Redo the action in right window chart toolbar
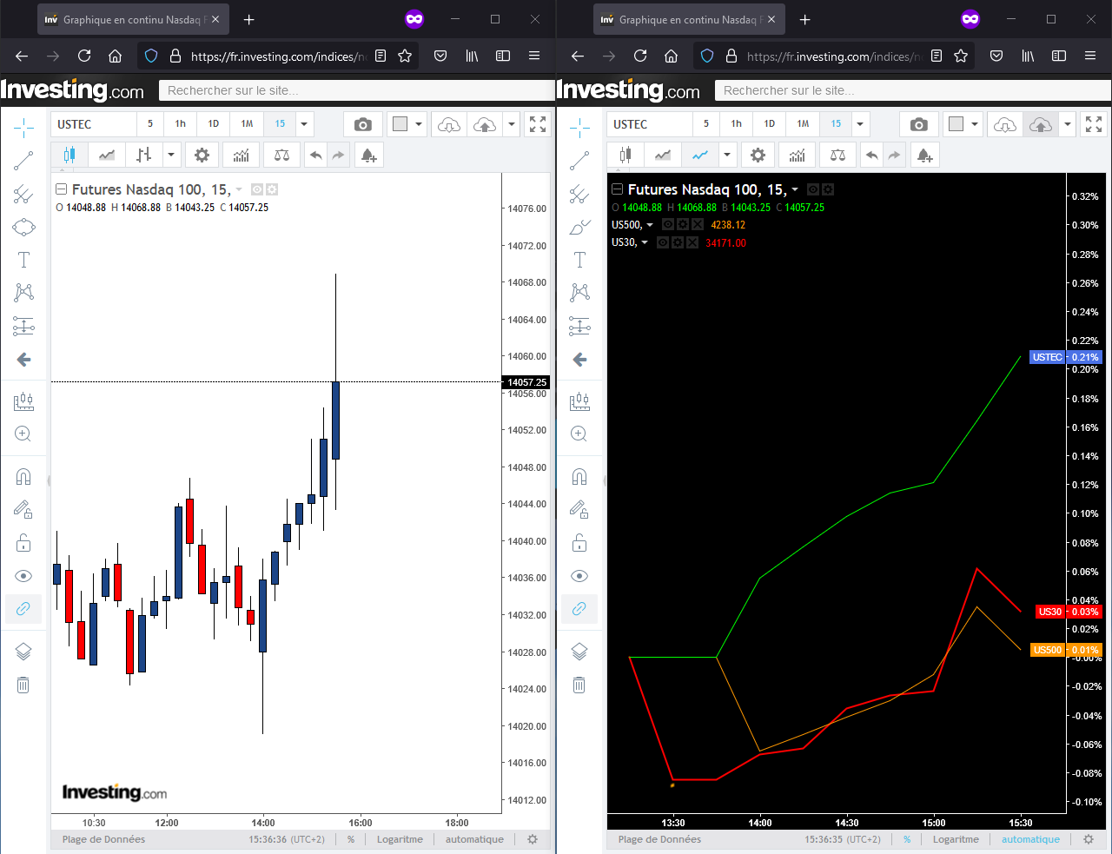This screenshot has height=854, width=1112. 894,156
